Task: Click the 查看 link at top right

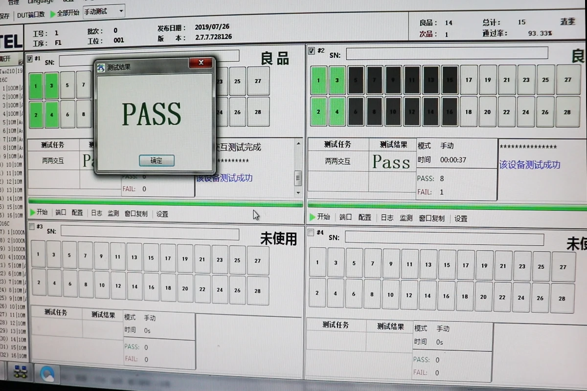Action: coord(567,22)
